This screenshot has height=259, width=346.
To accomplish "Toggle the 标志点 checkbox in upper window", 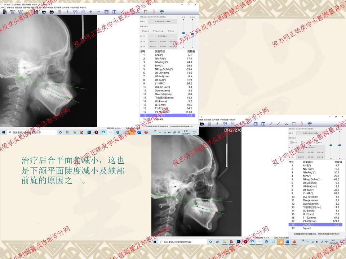I will point(143,31).
